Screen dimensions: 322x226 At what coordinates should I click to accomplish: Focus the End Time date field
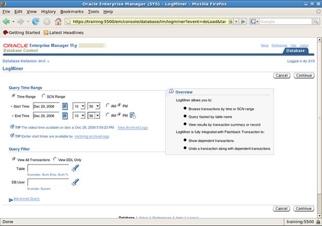pyautogui.click(x=47, y=116)
